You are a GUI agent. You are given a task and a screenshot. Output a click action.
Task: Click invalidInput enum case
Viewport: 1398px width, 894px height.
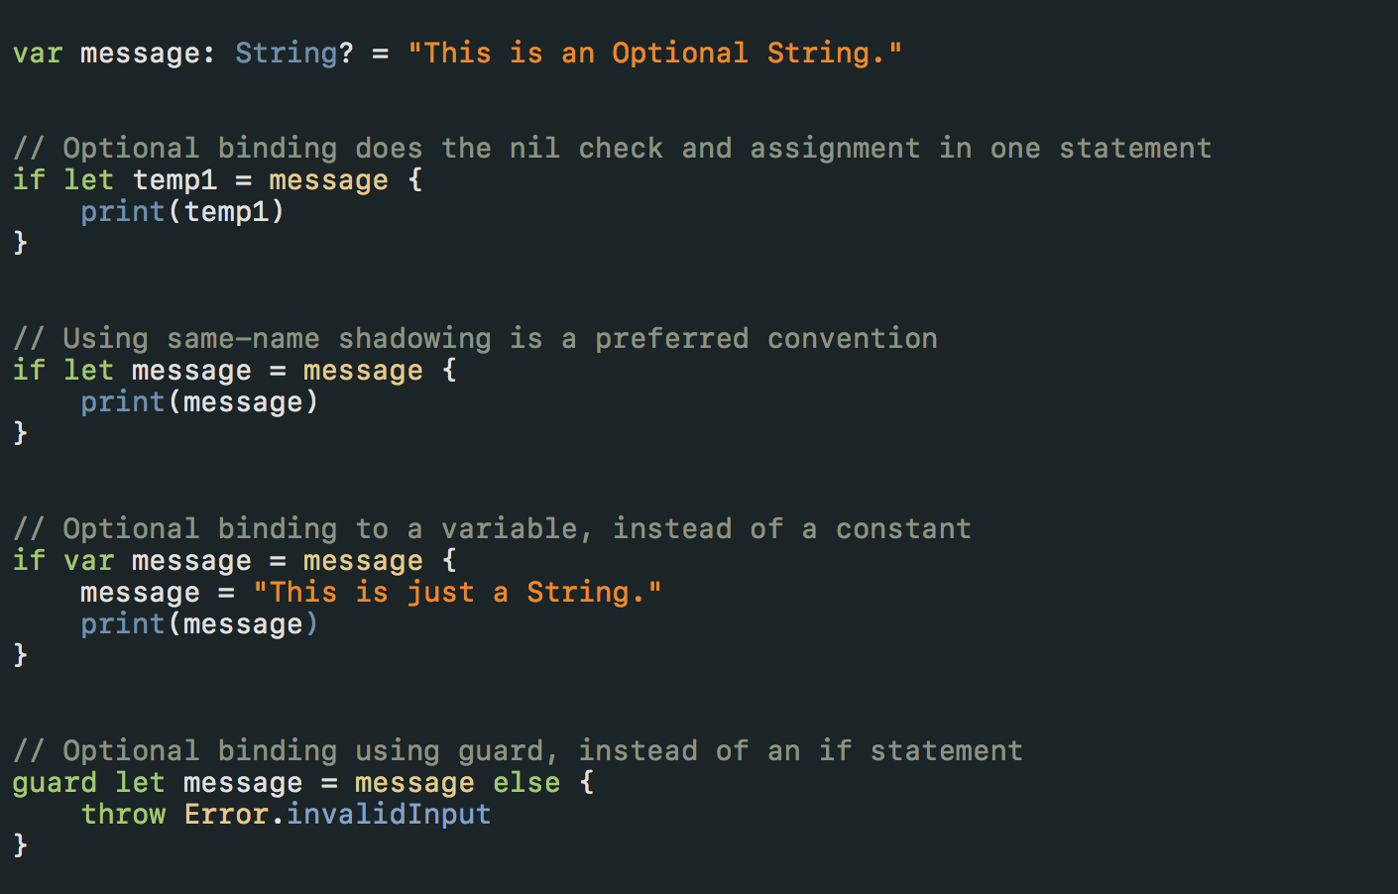point(389,815)
